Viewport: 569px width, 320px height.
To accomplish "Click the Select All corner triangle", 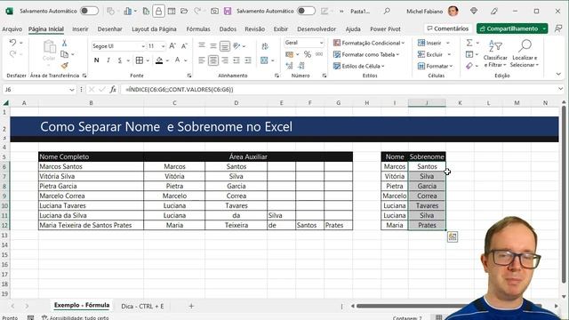I will coord(6,103).
